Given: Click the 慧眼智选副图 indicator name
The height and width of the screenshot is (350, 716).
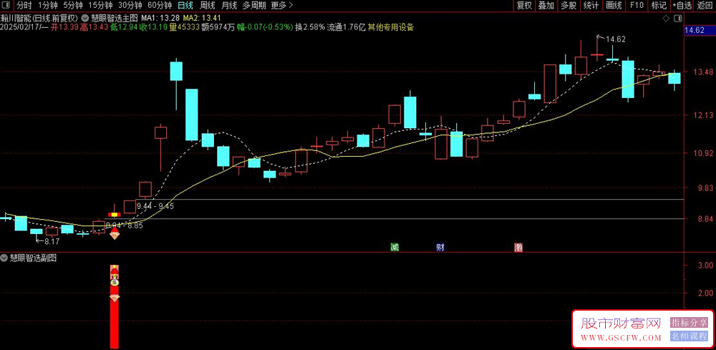Looking at the screenshot, I should (x=32, y=258).
